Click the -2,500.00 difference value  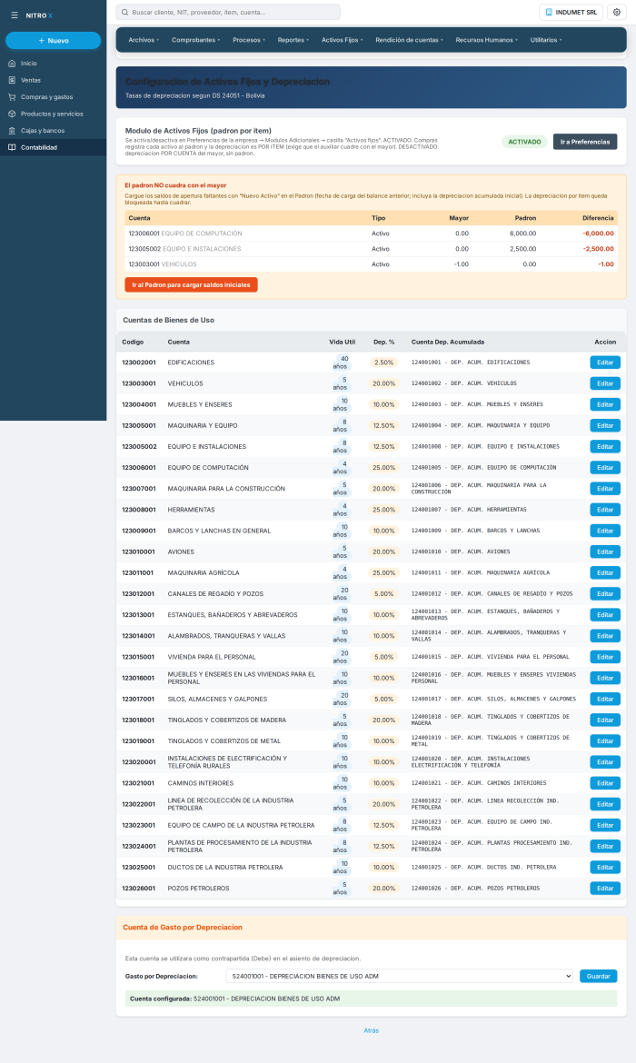(598, 249)
